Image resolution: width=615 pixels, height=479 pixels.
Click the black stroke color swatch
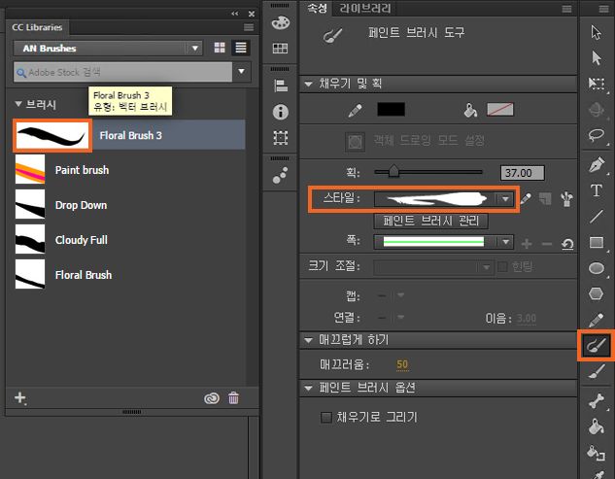(x=391, y=110)
